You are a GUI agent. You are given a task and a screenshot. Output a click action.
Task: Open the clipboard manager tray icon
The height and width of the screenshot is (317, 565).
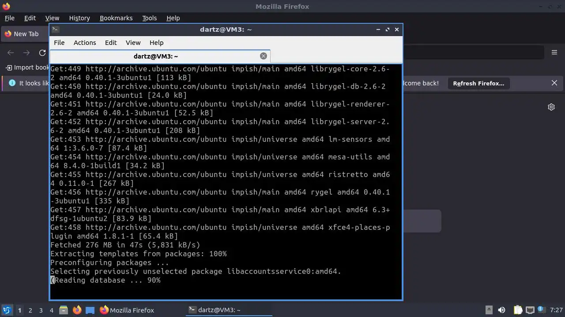coord(518,310)
